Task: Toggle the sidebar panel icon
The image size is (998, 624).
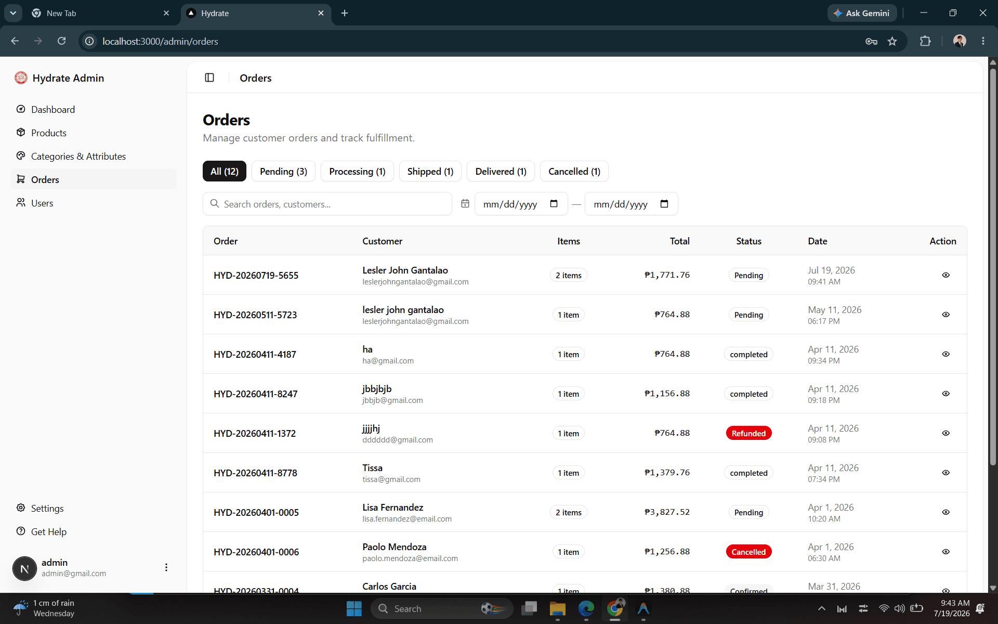Action: 209,77
